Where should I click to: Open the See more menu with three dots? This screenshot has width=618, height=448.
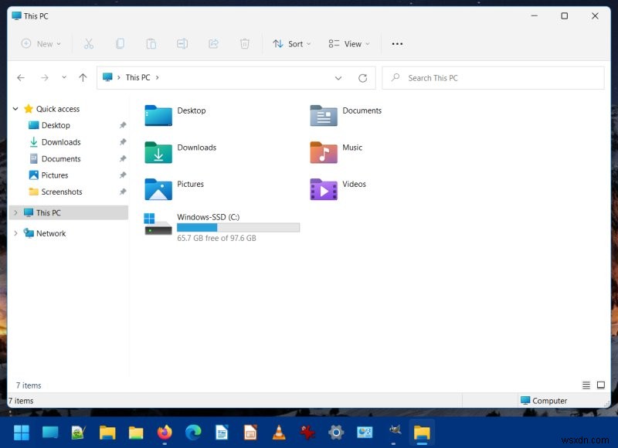click(x=397, y=44)
